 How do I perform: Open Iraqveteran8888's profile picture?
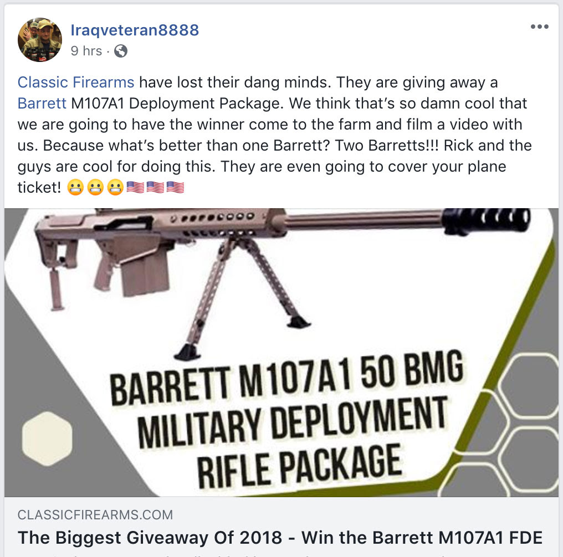pos(40,40)
